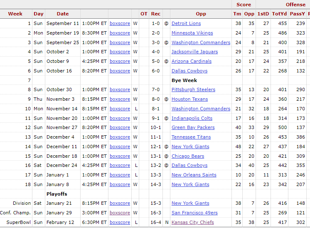Select the Bye Week cell
This screenshot has width=310, height=231.
184,80
